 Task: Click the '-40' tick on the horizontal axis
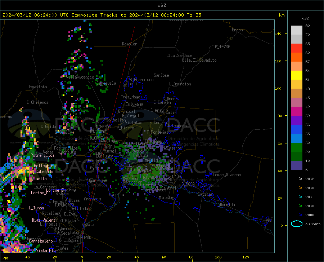[26, 257]
